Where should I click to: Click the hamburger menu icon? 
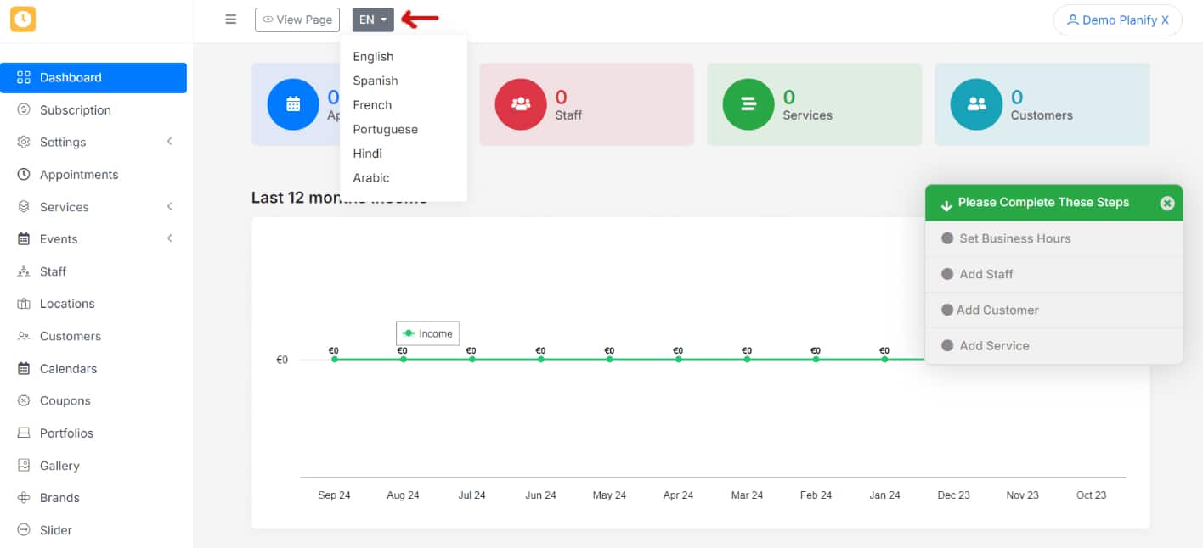click(x=230, y=20)
